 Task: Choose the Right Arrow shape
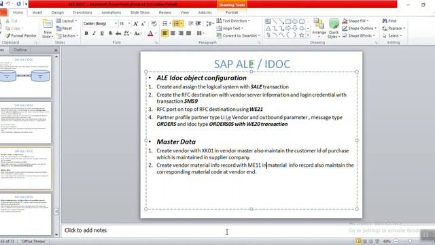point(288,28)
